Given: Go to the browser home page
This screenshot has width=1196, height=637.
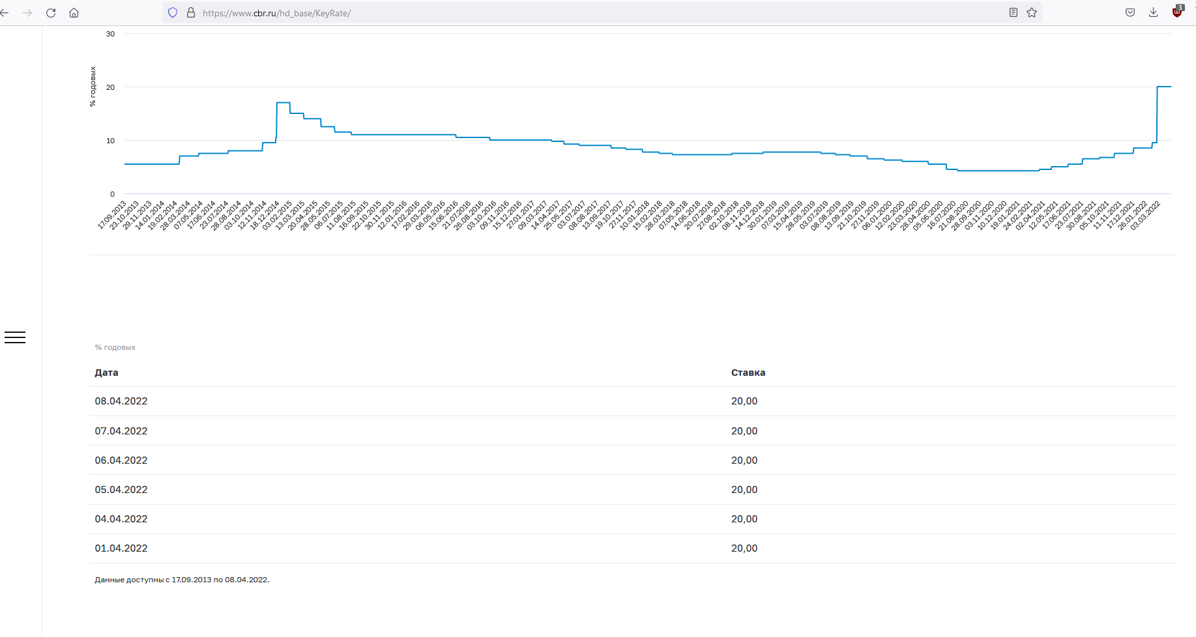Looking at the screenshot, I should [x=74, y=13].
